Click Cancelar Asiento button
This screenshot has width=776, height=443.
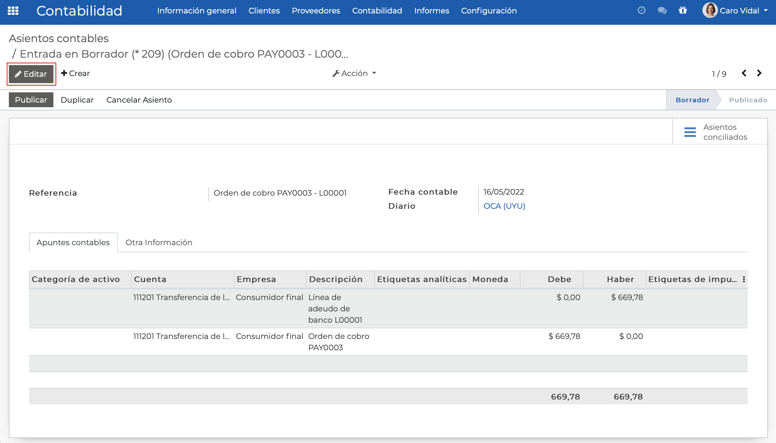tap(139, 100)
